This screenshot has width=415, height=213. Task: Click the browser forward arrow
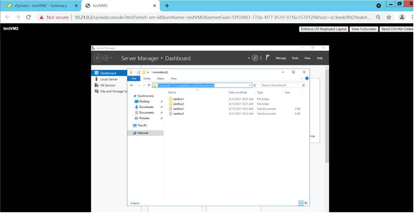click(x=18, y=17)
